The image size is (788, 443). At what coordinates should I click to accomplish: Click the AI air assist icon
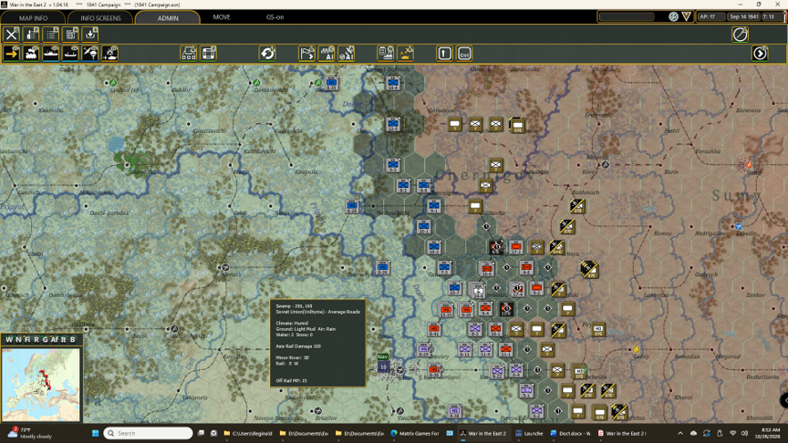[x=347, y=53]
